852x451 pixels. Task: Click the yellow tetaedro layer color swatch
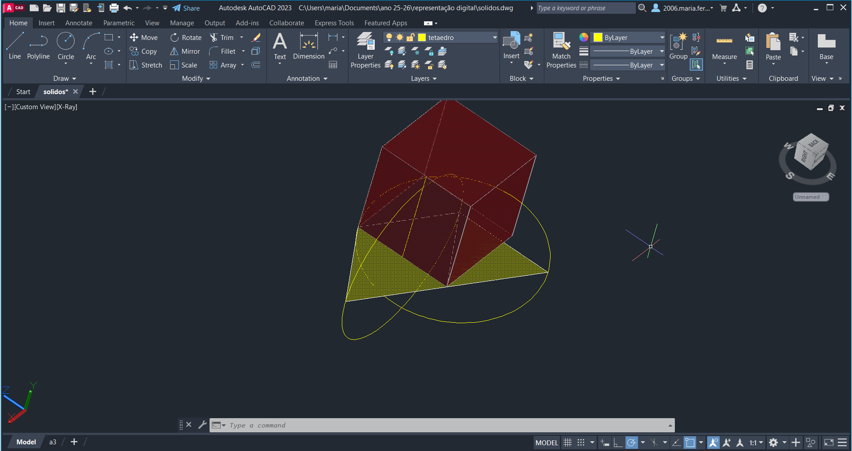pyautogui.click(x=422, y=38)
